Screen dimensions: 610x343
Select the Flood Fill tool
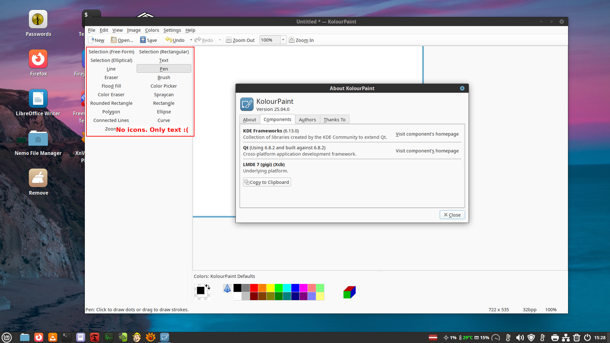tap(111, 86)
